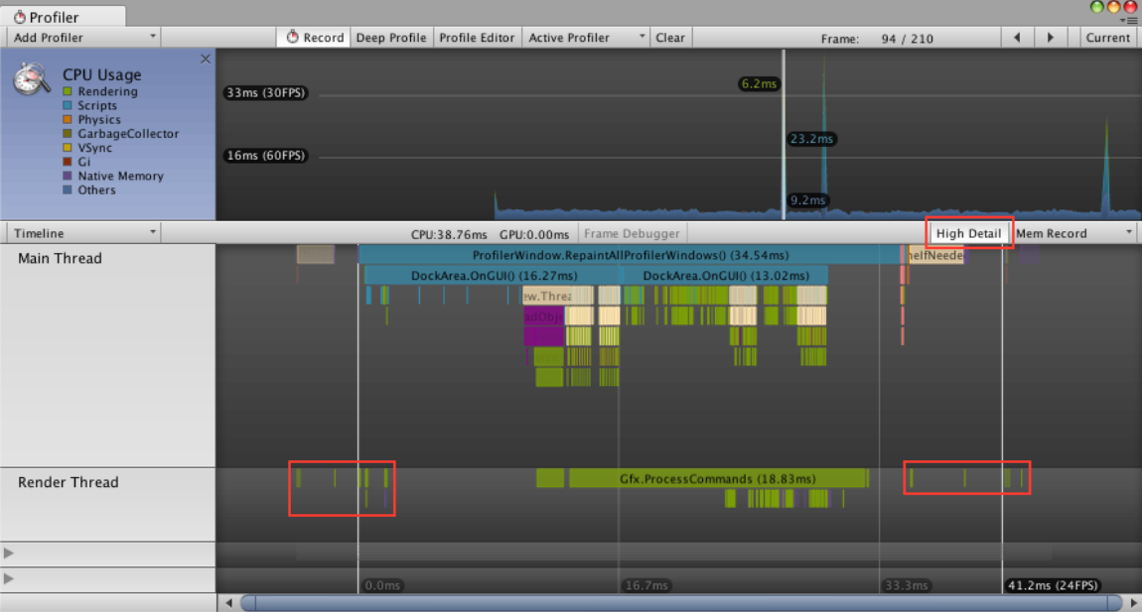Screen dimensions: 1142x612
Task: Click the Render Thread label
Action: [68, 482]
